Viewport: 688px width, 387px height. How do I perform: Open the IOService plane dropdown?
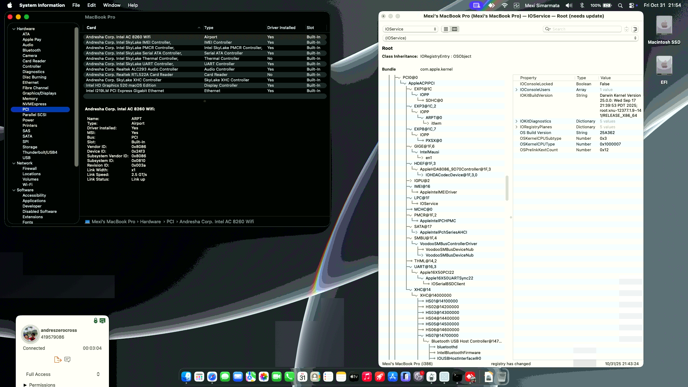pyautogui.click(x=410, y=29)
